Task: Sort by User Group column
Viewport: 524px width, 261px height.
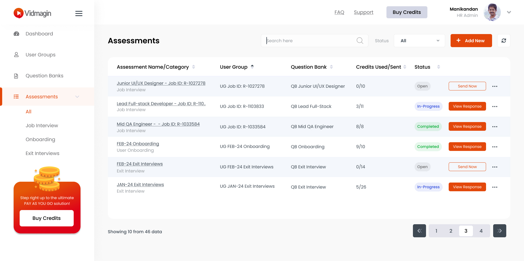Action: pos(252,67)
